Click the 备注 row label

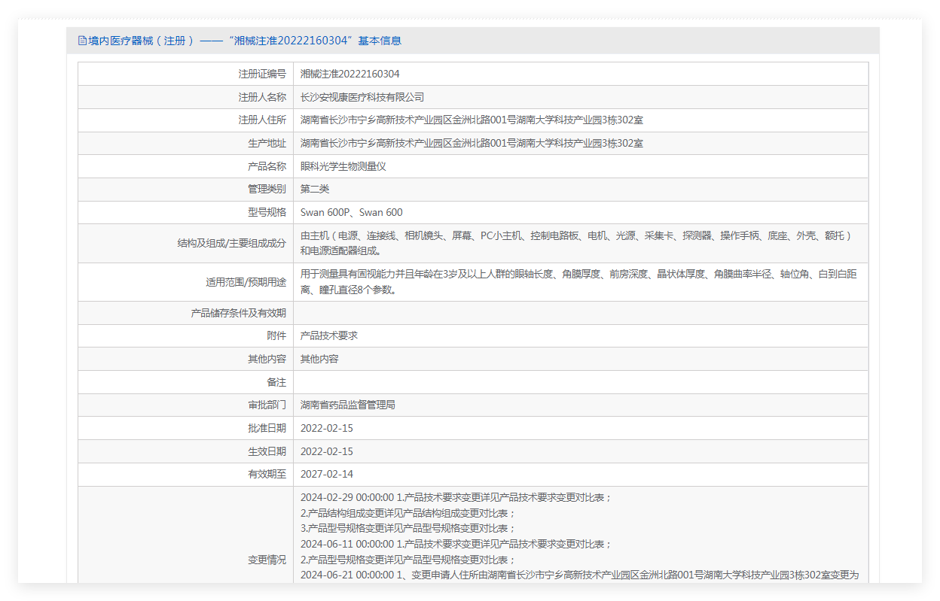[x=276, y=382]
